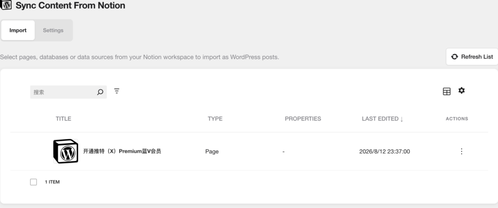Click the date 2026/8/12 23:37:00 cell
Image resolution: width=498 pixels, height=208 pixels.
pos(385,152)
